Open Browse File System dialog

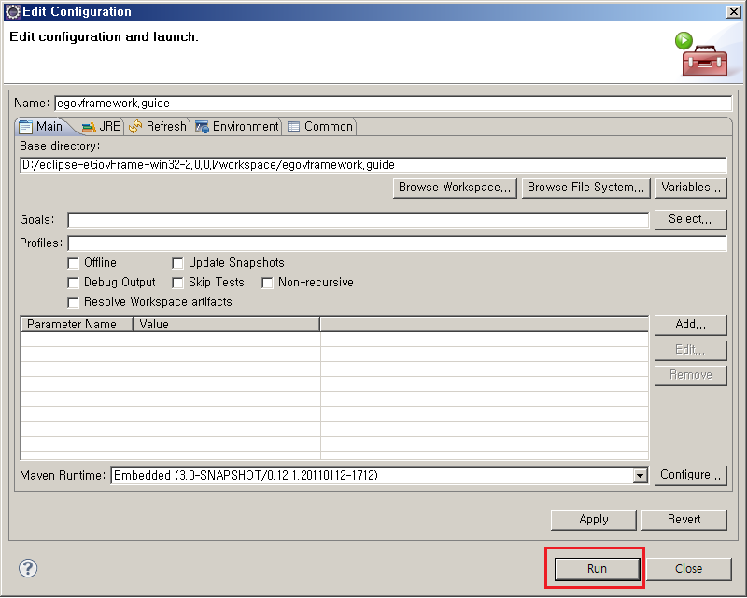(x=585, y=188)
